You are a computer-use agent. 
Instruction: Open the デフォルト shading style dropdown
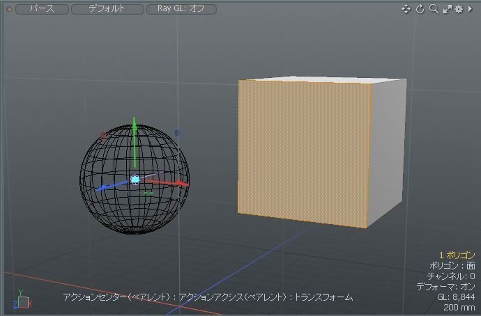pyautogui.click(x=107, y=9)
